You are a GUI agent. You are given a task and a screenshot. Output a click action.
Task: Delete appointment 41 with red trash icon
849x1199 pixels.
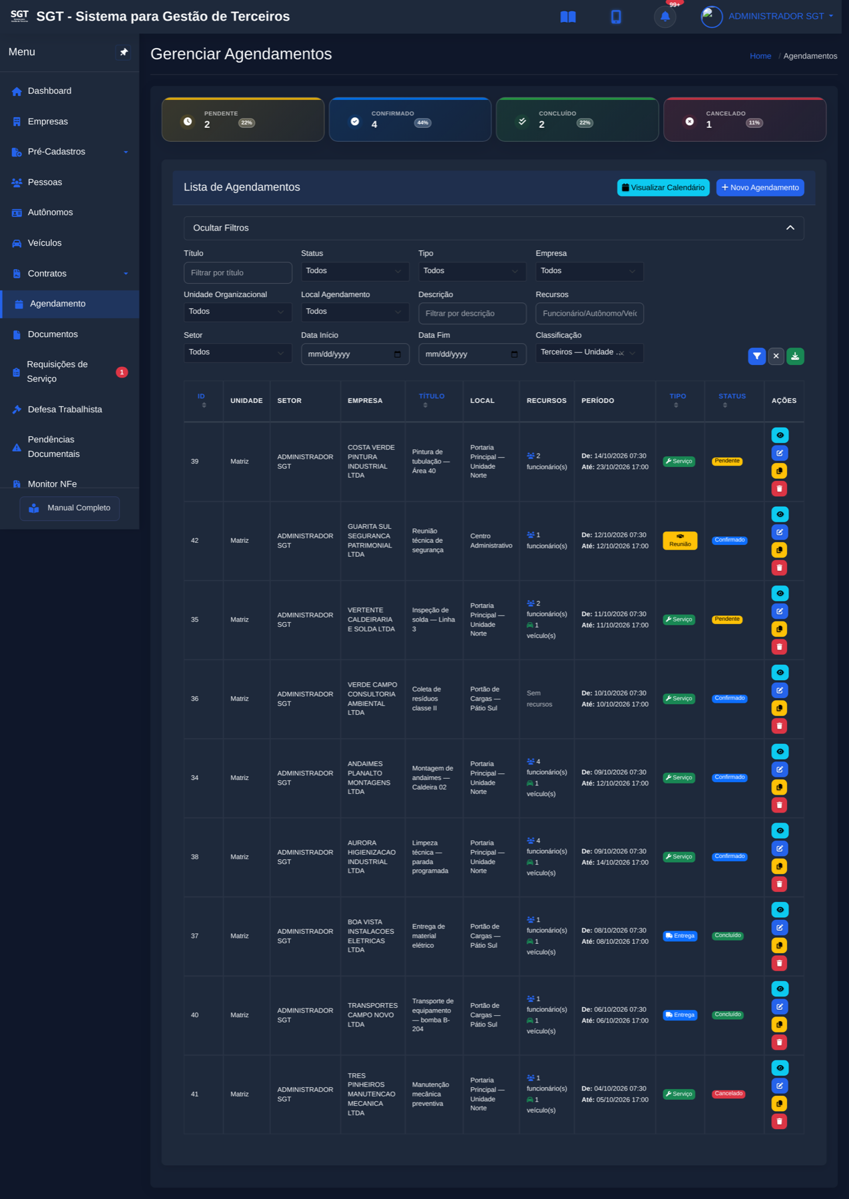pyautogui.click(x=780, y=1122)
